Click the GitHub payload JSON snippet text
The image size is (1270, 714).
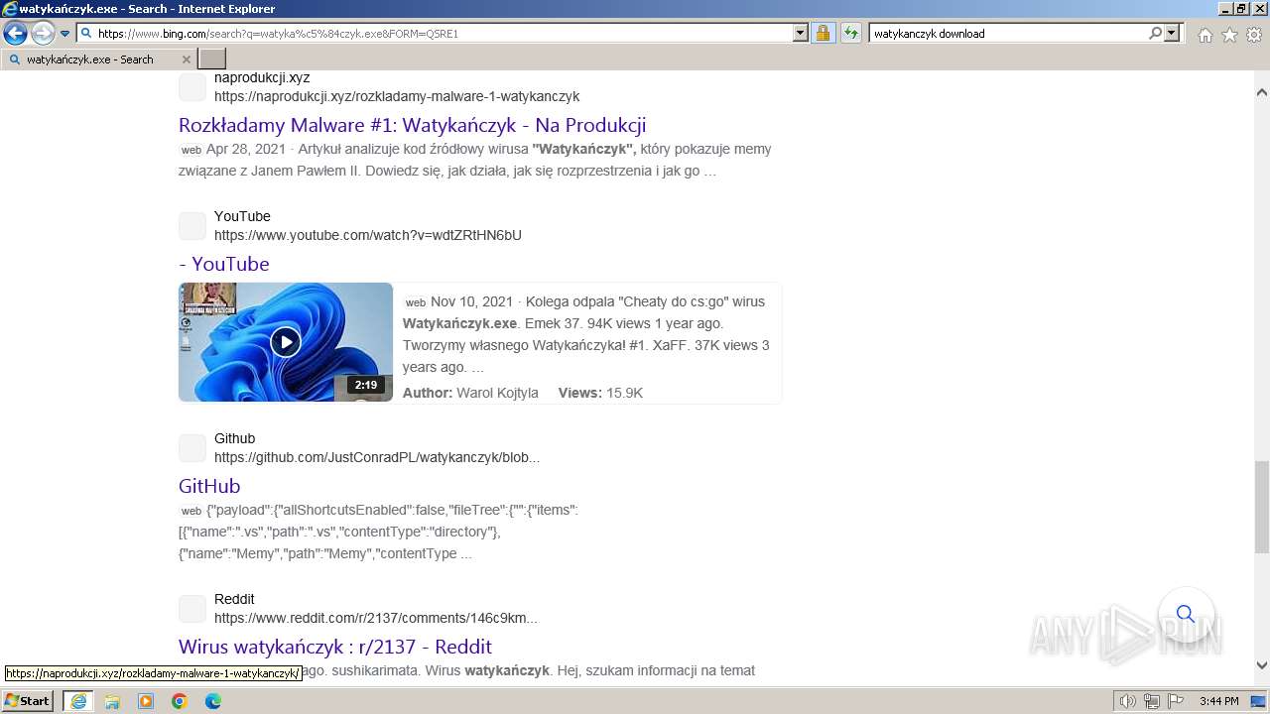point(379,532)
